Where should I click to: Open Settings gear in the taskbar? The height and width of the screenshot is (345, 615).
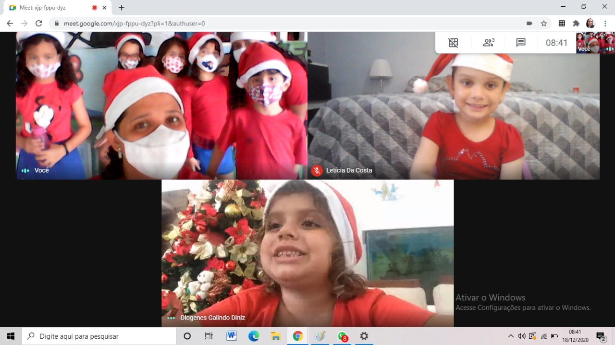(x=364, y=336)
